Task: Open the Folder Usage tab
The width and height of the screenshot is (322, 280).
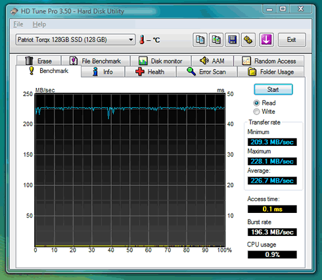Action: 271,72
